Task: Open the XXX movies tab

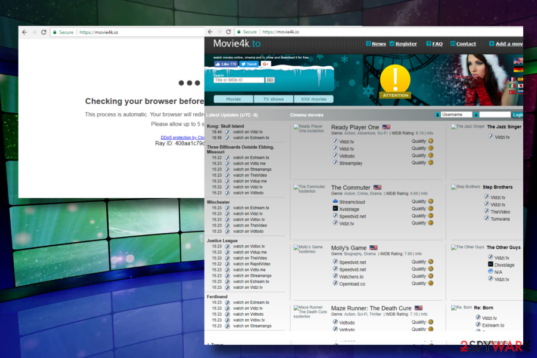Action: point(313,98)
